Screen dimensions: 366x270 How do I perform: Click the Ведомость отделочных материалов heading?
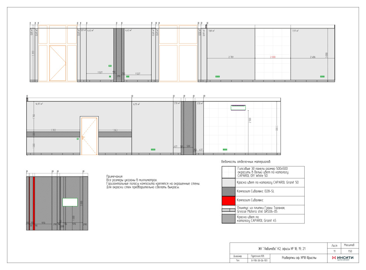coord(245,162)
